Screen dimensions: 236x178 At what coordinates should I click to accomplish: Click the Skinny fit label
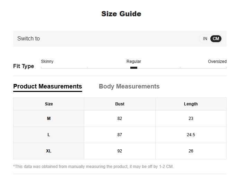click(47, 62)
